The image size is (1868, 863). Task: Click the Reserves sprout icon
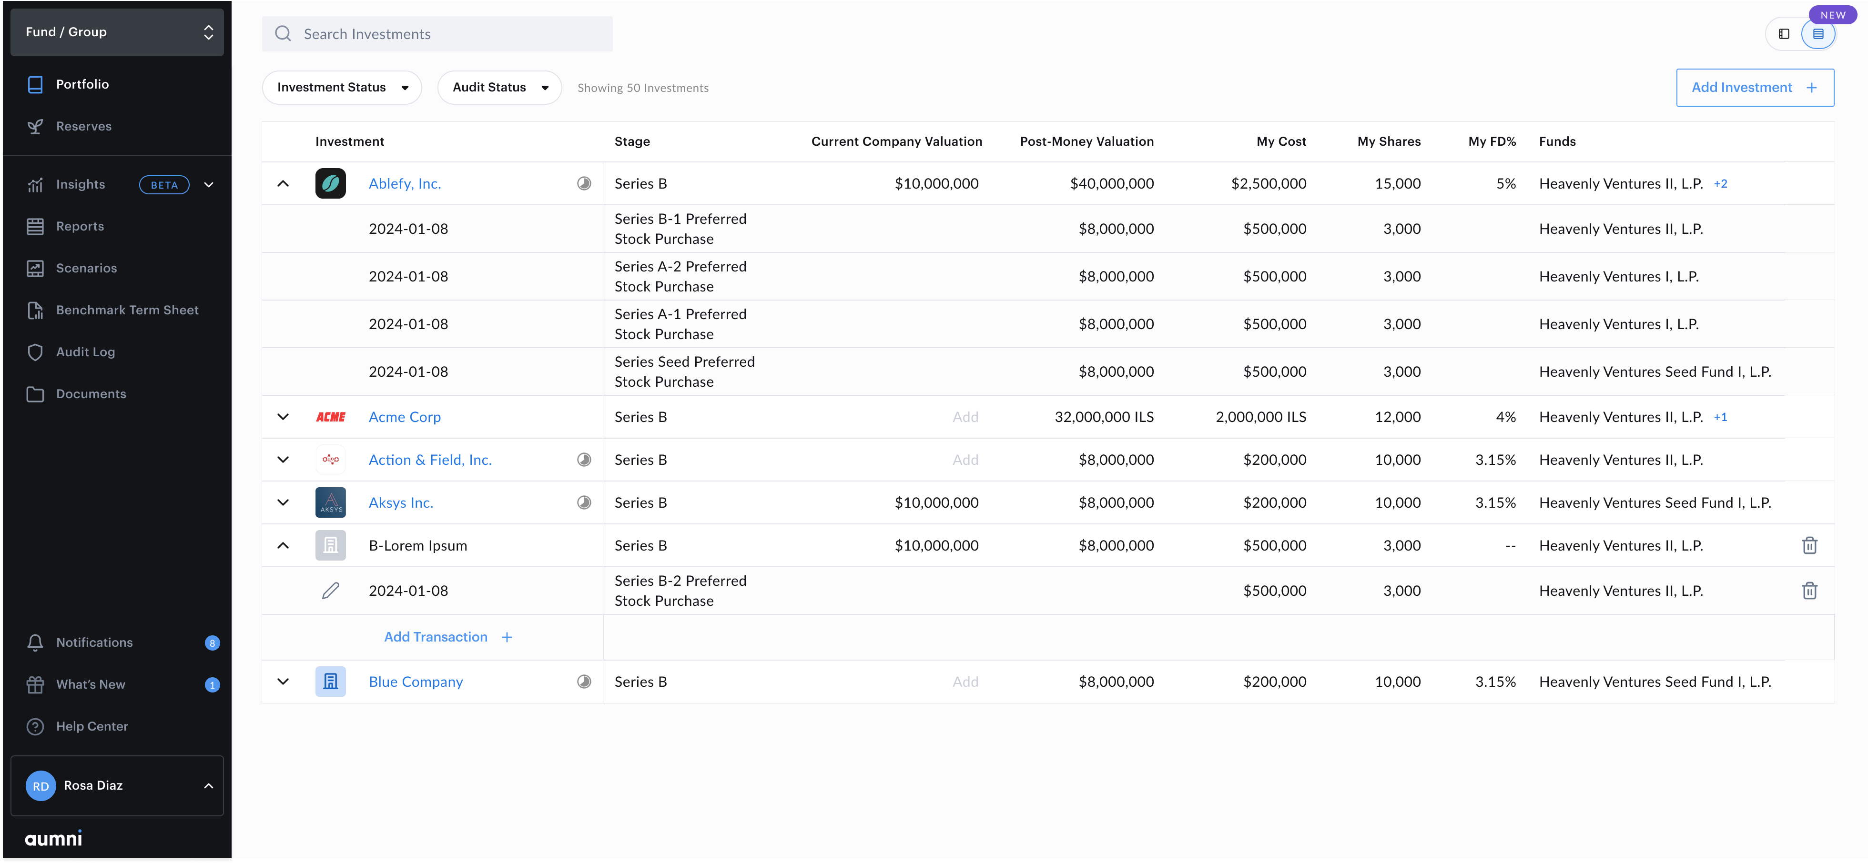tap(35, 127)
